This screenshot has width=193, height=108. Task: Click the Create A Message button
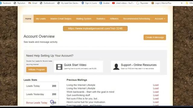[155, 37]
